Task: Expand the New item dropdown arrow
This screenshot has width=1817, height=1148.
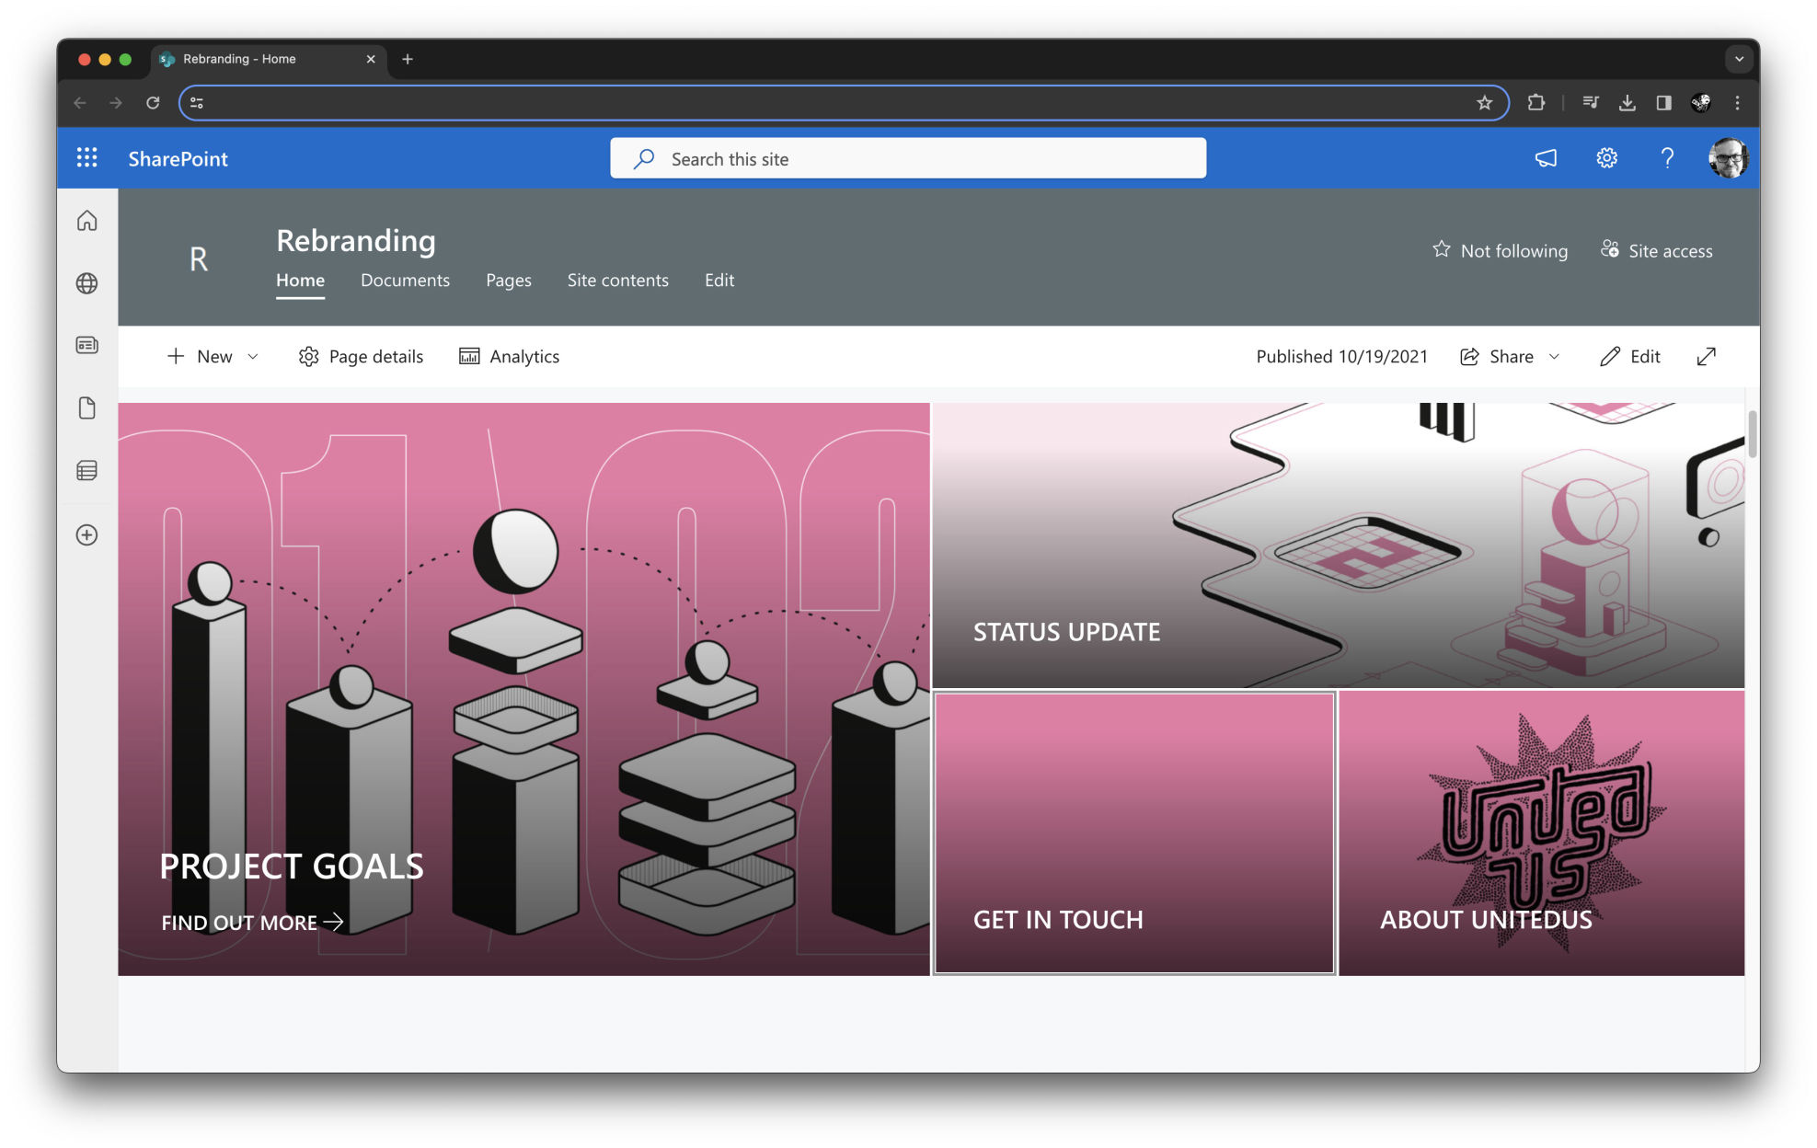Action: pos(254,356)
